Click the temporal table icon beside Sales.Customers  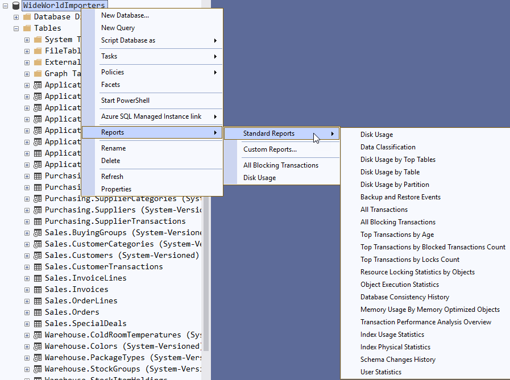[x=38, y=256]
